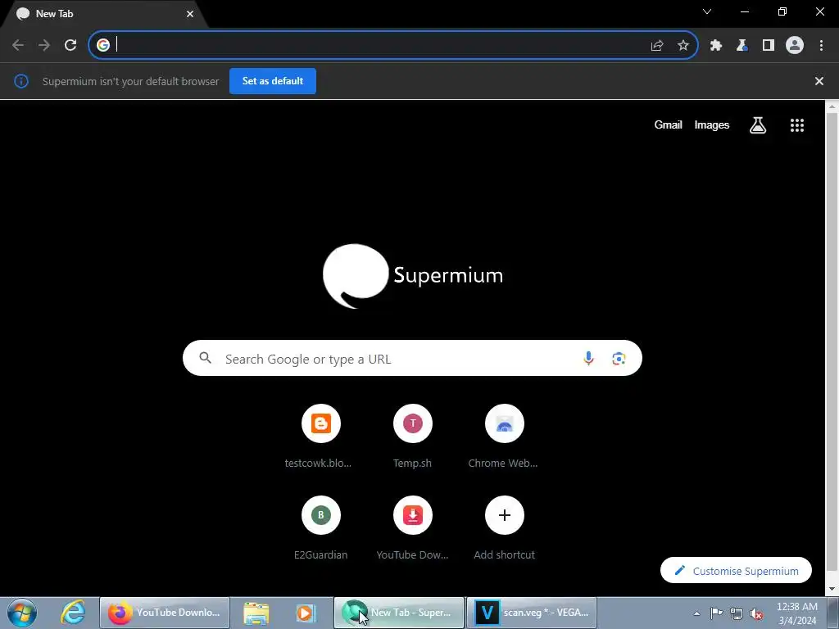This screenshot has width=839, height=629.
Task: Open the three-dot browser menu
Action: [821, 46]
